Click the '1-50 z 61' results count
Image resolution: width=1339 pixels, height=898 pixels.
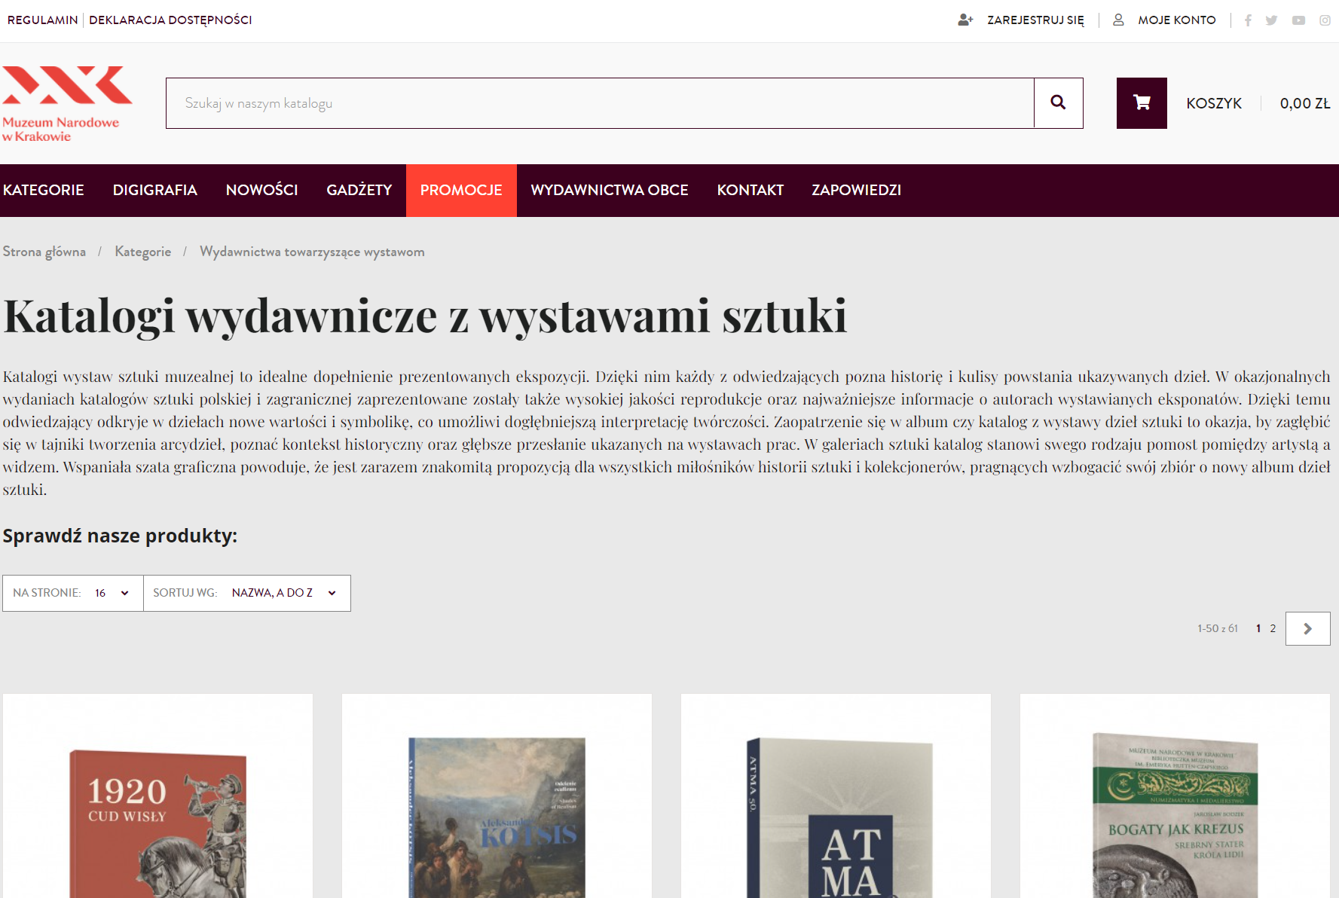coord(1217,628)
